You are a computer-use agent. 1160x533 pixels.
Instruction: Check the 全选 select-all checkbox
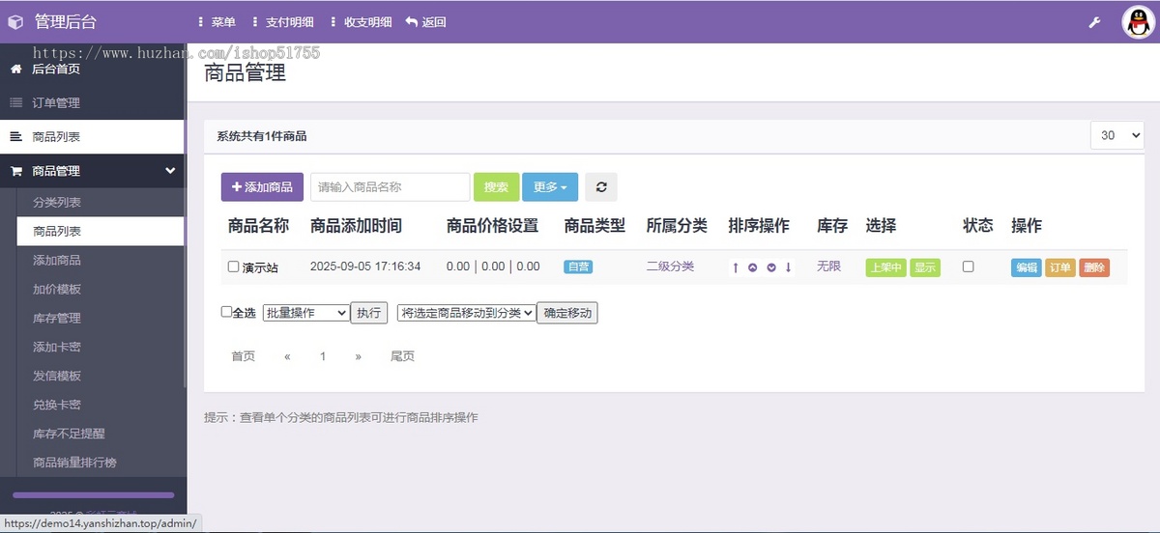coord(226,312)
